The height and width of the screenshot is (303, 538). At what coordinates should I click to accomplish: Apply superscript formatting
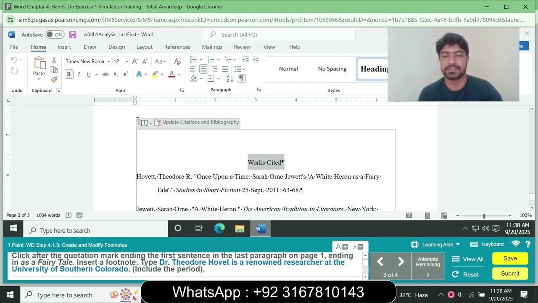[125, 74]
